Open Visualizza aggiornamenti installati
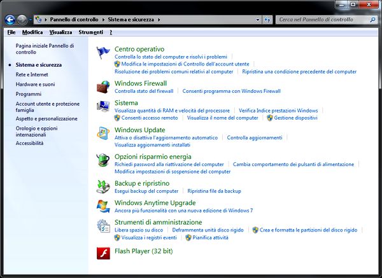 (x=152, y=145)
